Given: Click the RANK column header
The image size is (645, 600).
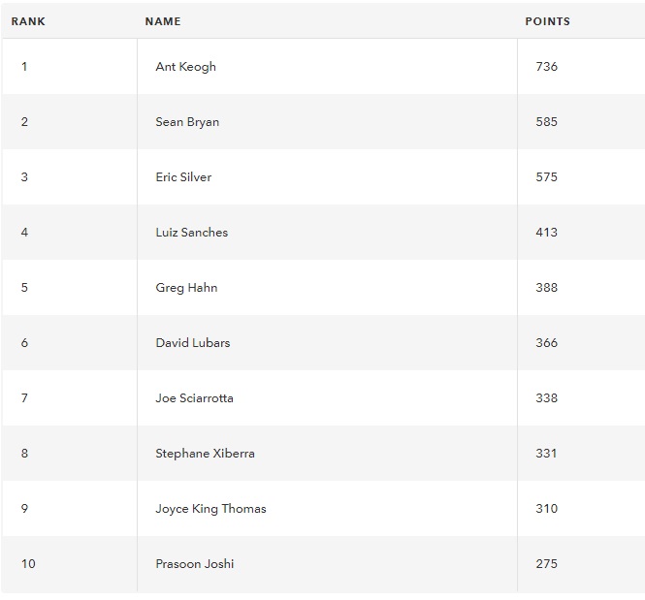Looking at the screenshot, I should click(x=28, y=21).
